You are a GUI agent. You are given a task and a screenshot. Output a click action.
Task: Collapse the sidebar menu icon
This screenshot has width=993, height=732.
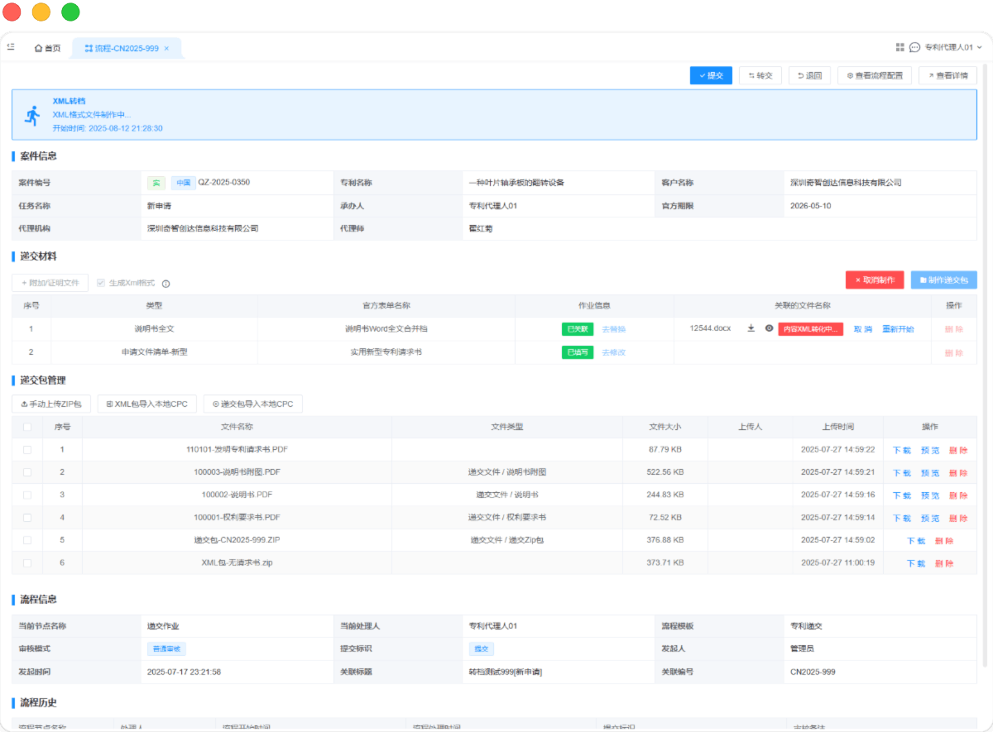click(x=11, y=47)
